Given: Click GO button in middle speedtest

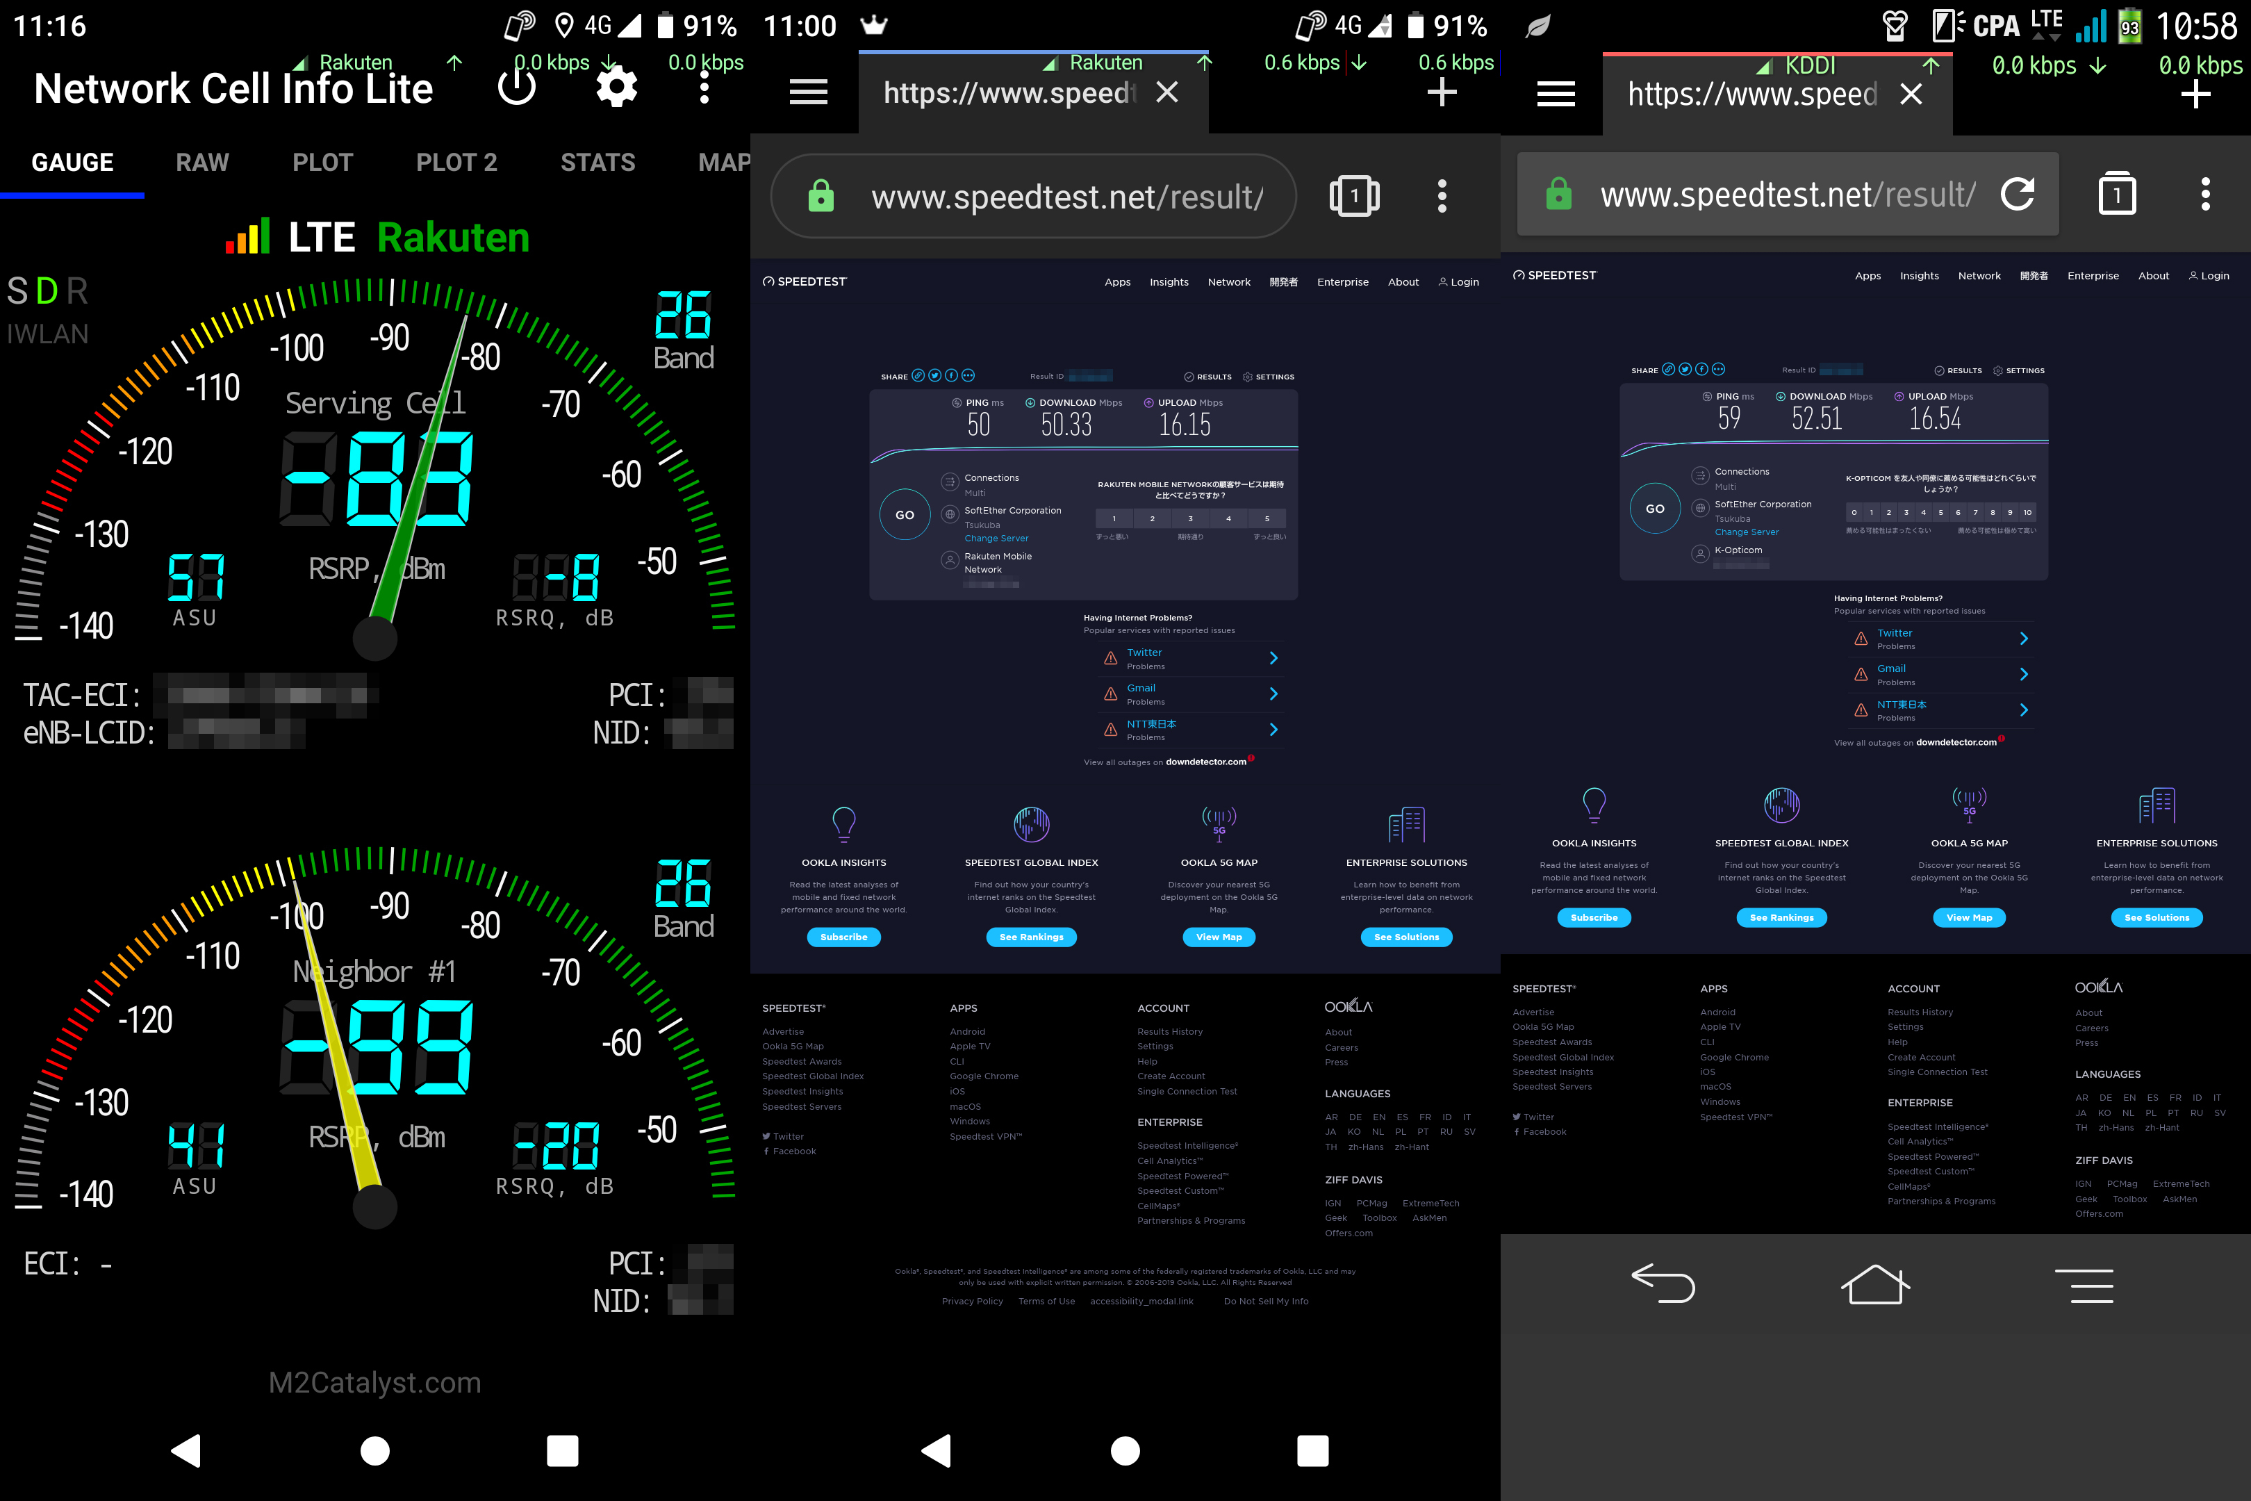Looking at the screenshot, I should (905, 515).
